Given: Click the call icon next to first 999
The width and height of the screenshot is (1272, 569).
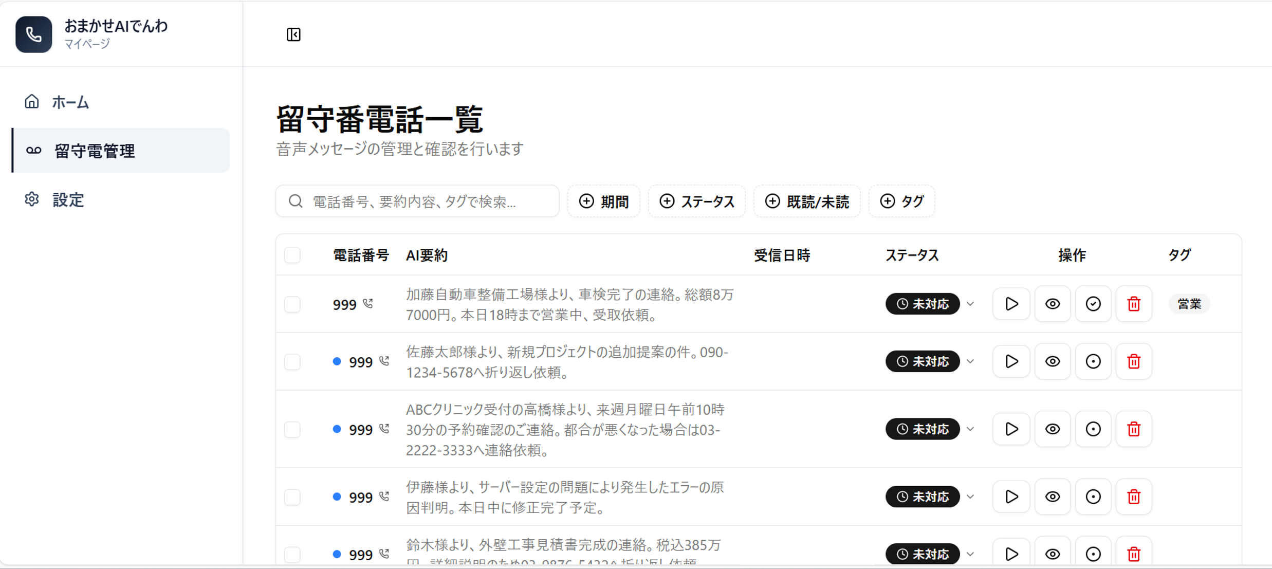Looking at the screenshot, I should [368, 304].
